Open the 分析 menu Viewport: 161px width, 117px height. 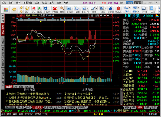(x=18, y=3)
